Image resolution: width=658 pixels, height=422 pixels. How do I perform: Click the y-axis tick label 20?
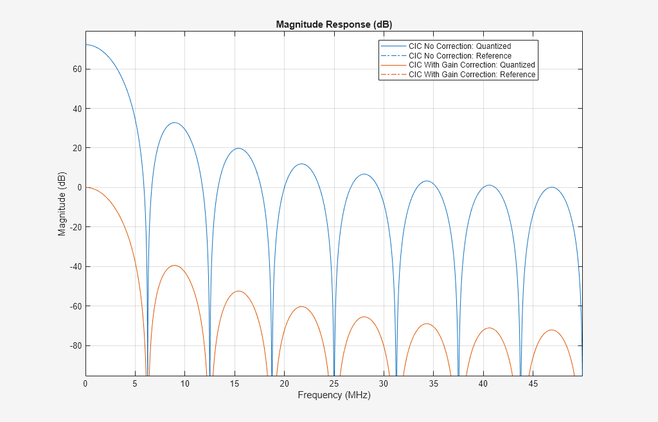click(x=76, y=148)
